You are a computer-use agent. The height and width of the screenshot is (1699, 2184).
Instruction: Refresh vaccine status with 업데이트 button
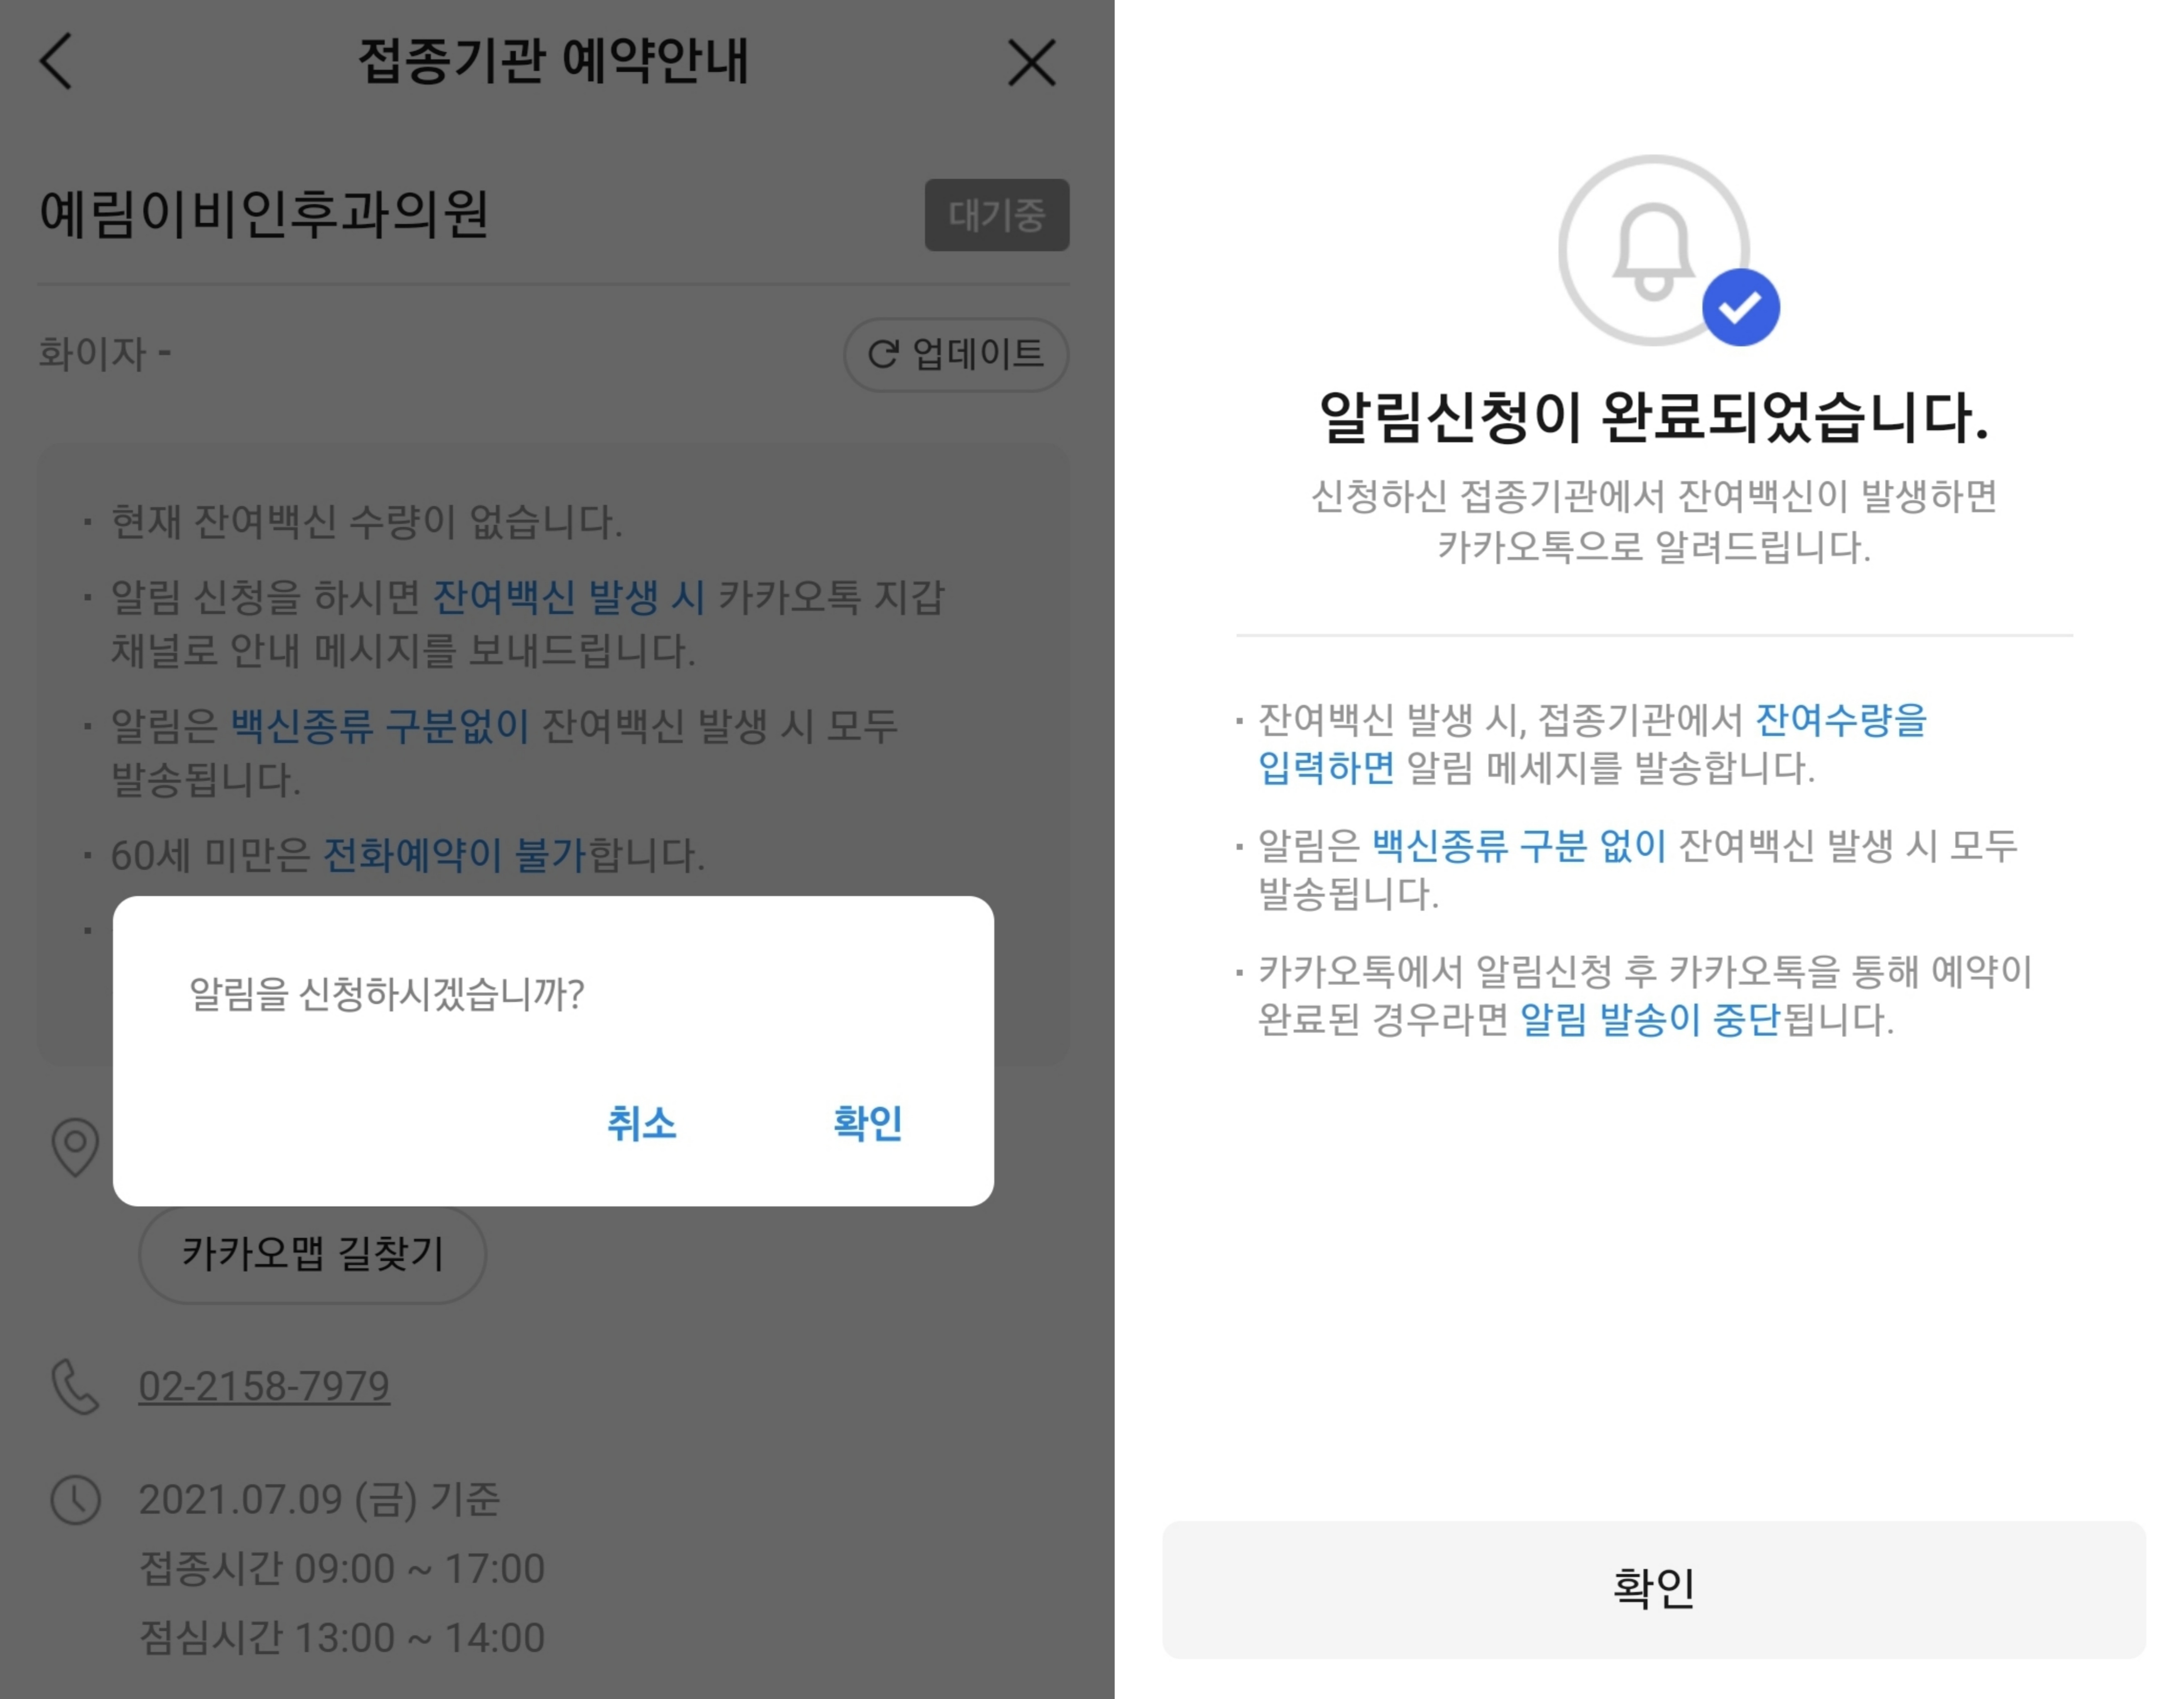[x=956, y=354]
